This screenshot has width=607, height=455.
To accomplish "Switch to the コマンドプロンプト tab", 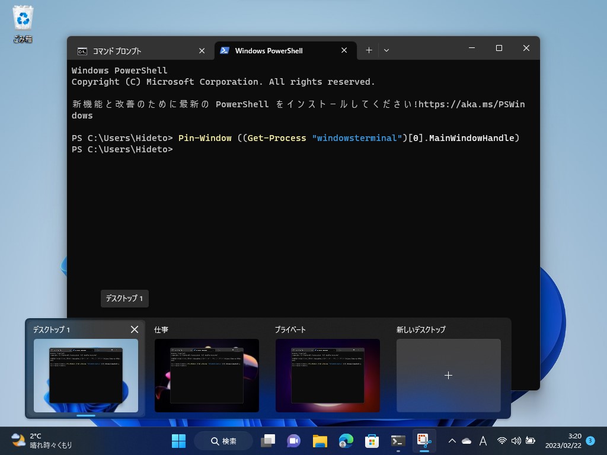I will 136,51.
